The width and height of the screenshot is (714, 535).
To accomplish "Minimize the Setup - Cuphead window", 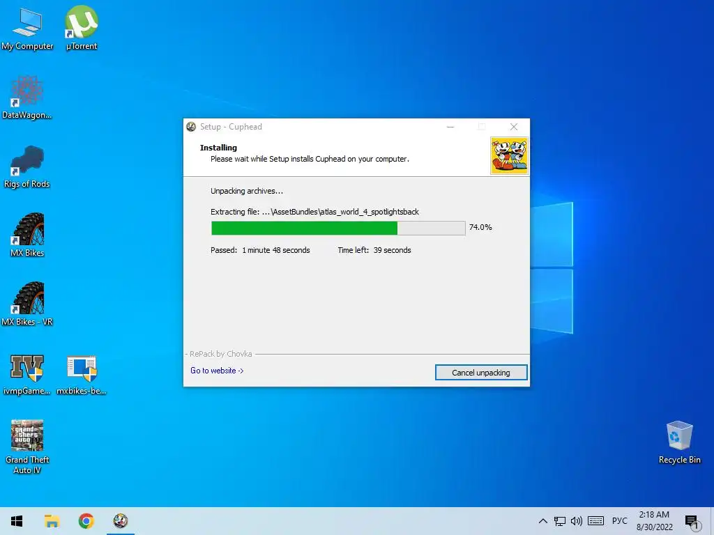I will pyautogui.click(x=450, y=127).
